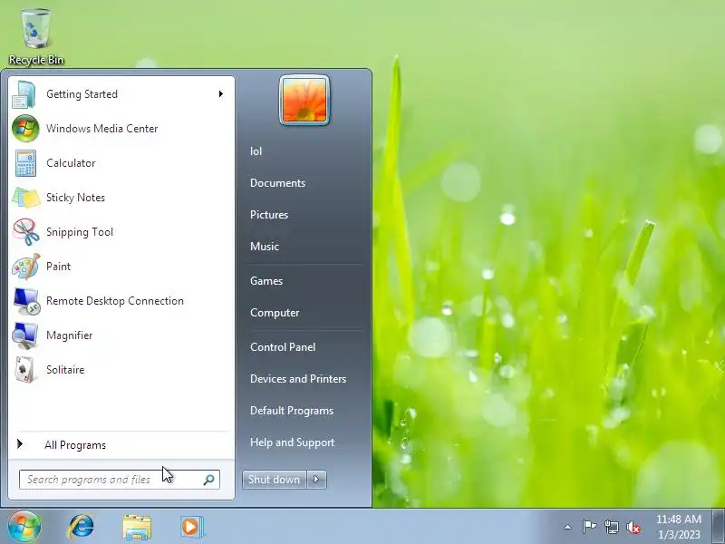Open the Shut down options arrow
The width and height of the screenshot is (725, 544).
[x=316, y=480]
